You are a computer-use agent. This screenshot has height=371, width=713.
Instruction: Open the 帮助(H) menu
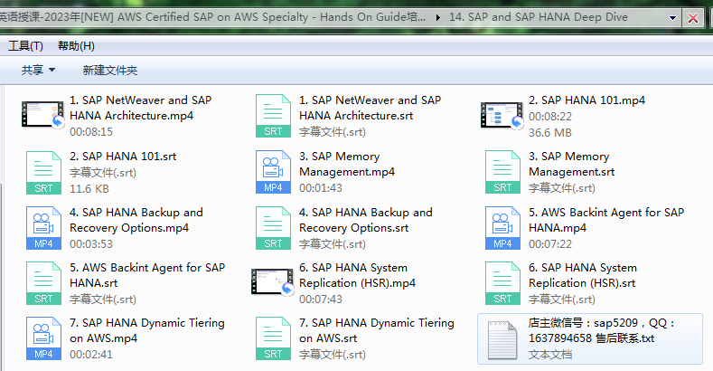76,46
